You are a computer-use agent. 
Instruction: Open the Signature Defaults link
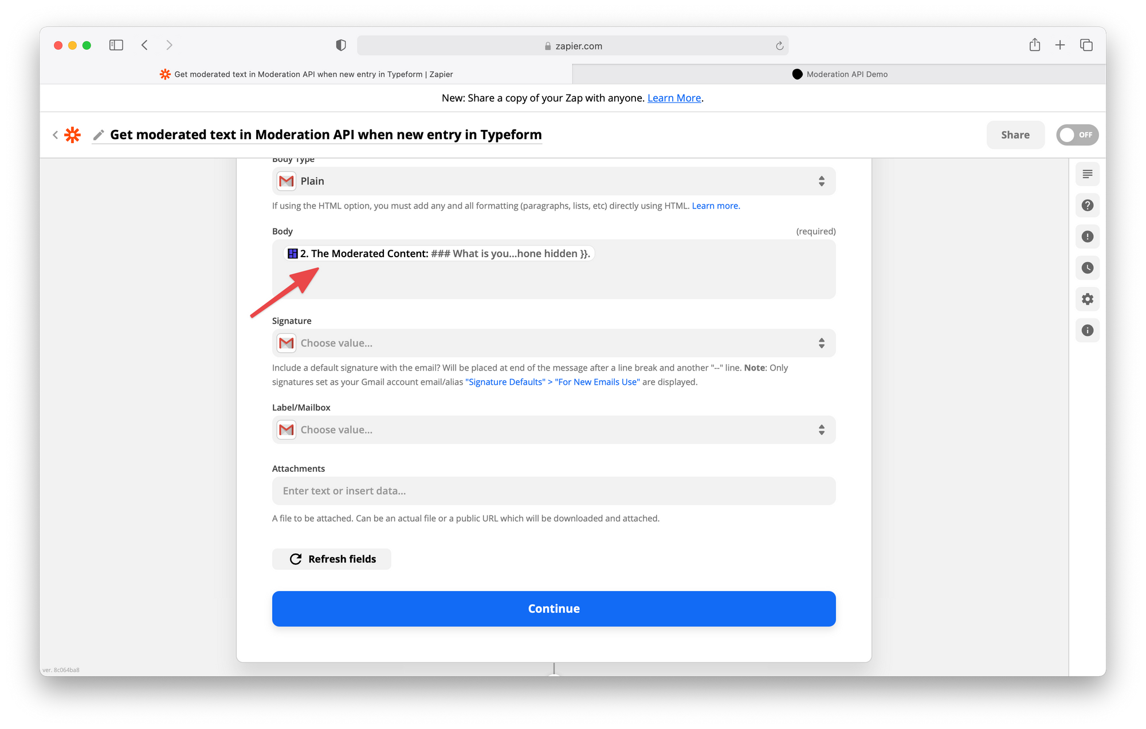pyautogui.click(x=552, y=382)
